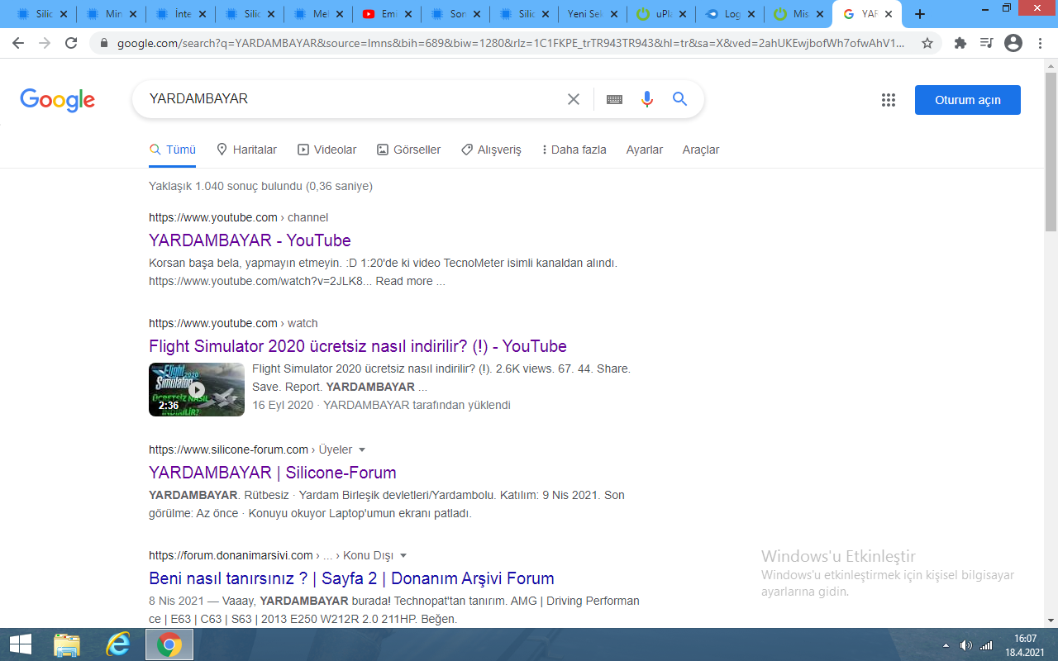Viewport: 1058px width, 661px height.
Task: Open the Chrome profile avatar icon
Action: (x=1013, y=44)
